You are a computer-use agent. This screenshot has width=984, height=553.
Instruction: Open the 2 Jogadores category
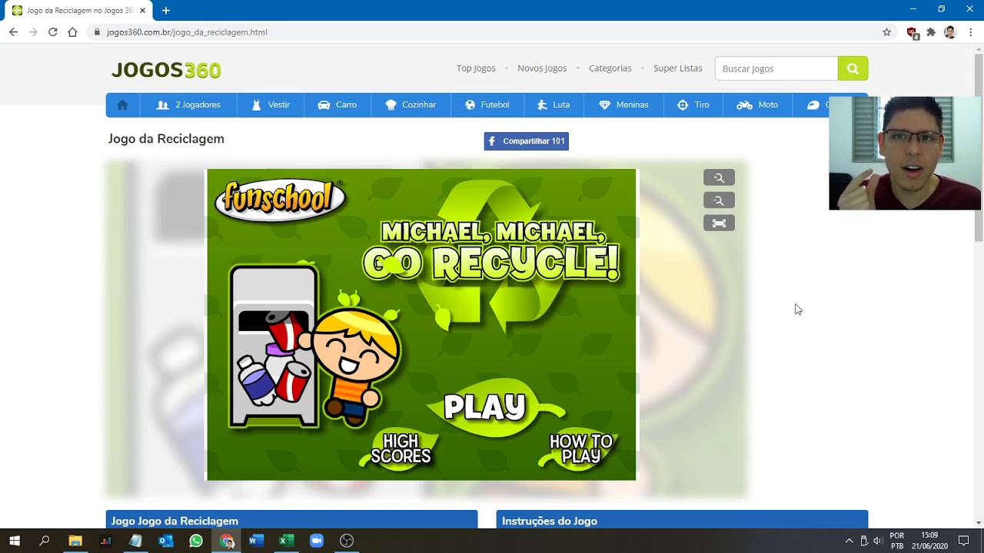[188, 105]
